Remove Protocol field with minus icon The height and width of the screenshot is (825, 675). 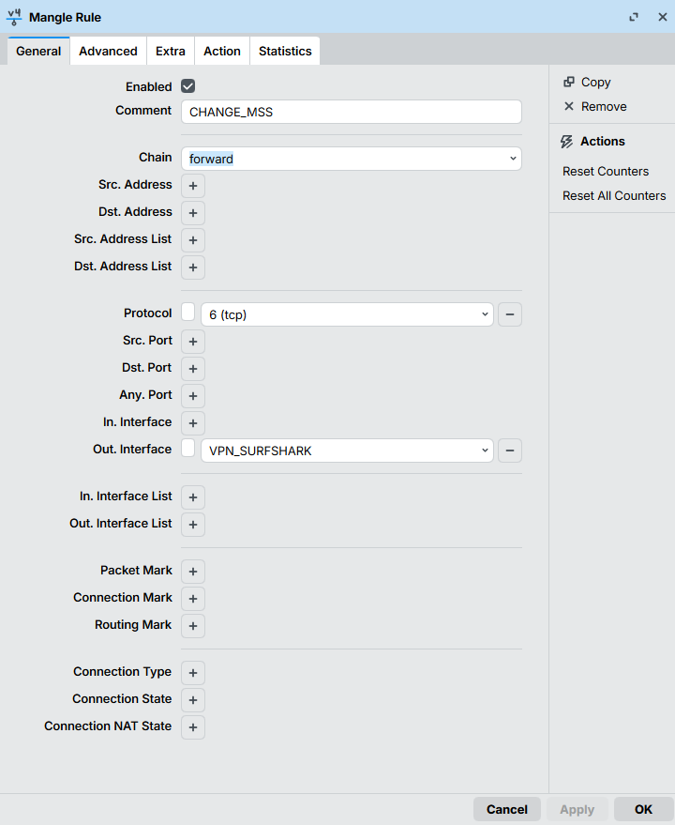tap(509, 314)
